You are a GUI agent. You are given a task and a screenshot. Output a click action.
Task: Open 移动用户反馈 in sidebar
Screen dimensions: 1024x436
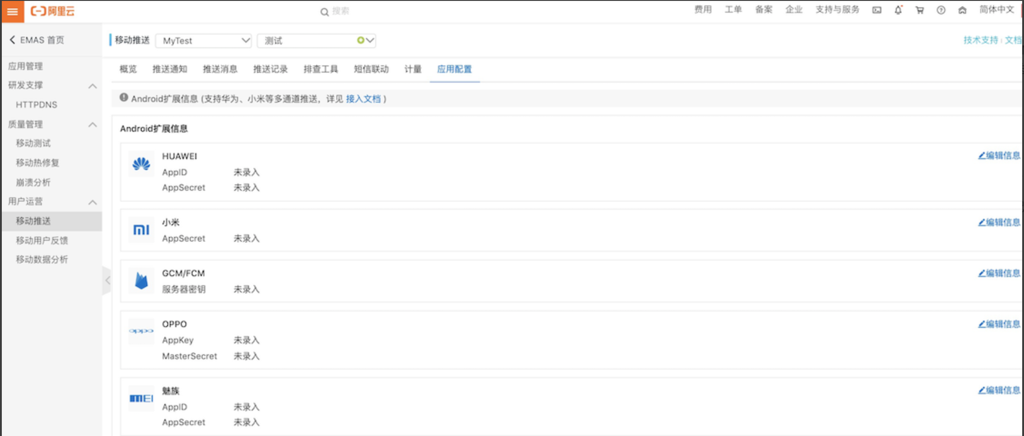[42, 240]
